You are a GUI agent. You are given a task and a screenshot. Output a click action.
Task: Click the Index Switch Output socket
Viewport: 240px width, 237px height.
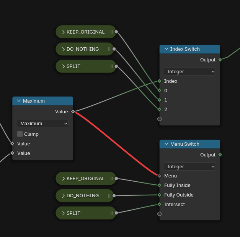220,60
